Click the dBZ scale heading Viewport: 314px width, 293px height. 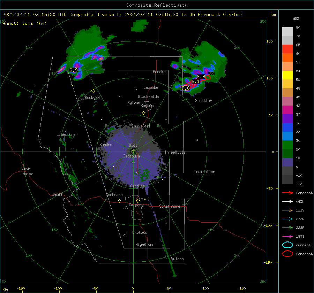296,19
